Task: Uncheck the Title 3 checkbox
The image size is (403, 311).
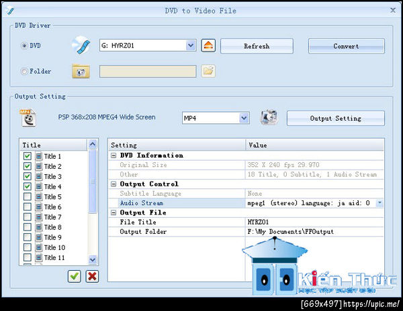Action: pyautogui.click(x=28, y=176)
